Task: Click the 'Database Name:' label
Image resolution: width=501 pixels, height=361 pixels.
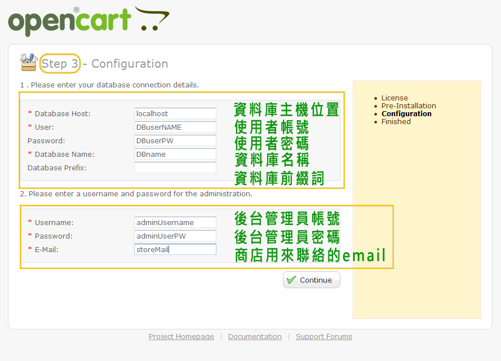Action: coord(65,154)
